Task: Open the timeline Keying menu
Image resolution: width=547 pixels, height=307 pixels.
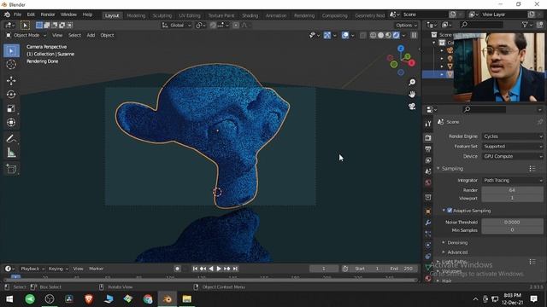Action: point(58,269)
